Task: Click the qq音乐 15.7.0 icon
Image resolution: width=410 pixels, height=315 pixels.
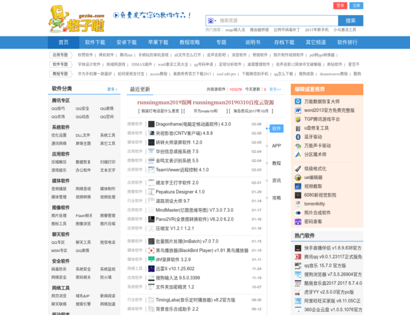Action: 298,266
